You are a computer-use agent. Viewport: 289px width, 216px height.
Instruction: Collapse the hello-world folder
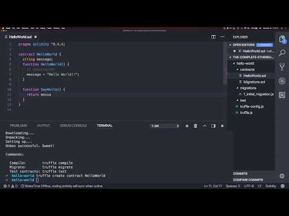coord(234,64)
